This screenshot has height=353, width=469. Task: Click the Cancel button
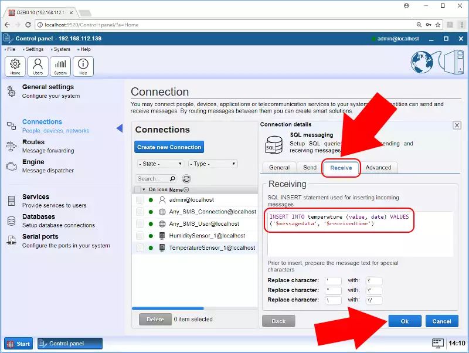pyautogui.click(x=442, y=321)
